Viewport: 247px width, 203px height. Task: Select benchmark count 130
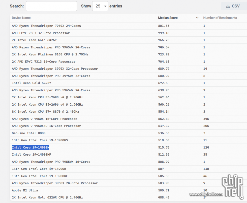(x=206, y=169)
